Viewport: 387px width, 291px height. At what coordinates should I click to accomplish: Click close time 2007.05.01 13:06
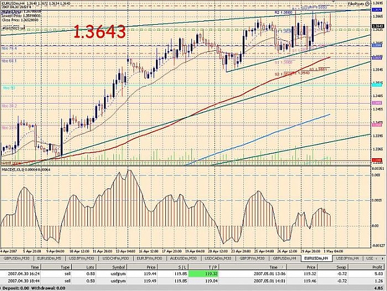point(269,274)
